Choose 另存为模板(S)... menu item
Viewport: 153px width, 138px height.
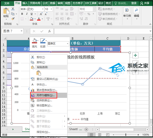coord(49,95)
